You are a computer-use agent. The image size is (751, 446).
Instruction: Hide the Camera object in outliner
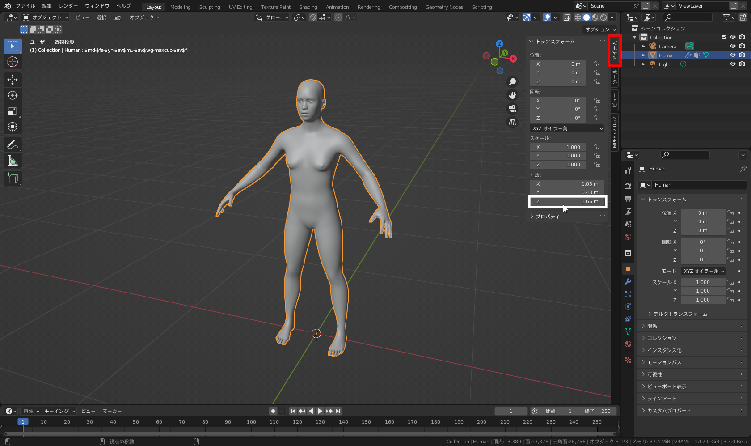point(733,47)
